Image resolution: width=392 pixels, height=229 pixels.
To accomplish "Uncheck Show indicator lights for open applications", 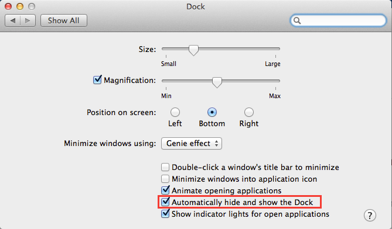I will [165, 214].
